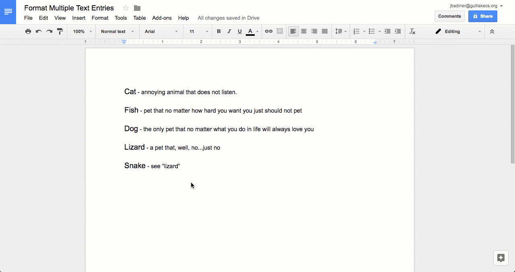
Task: Toggle underline formatting
Action: [x=240, y=31]
